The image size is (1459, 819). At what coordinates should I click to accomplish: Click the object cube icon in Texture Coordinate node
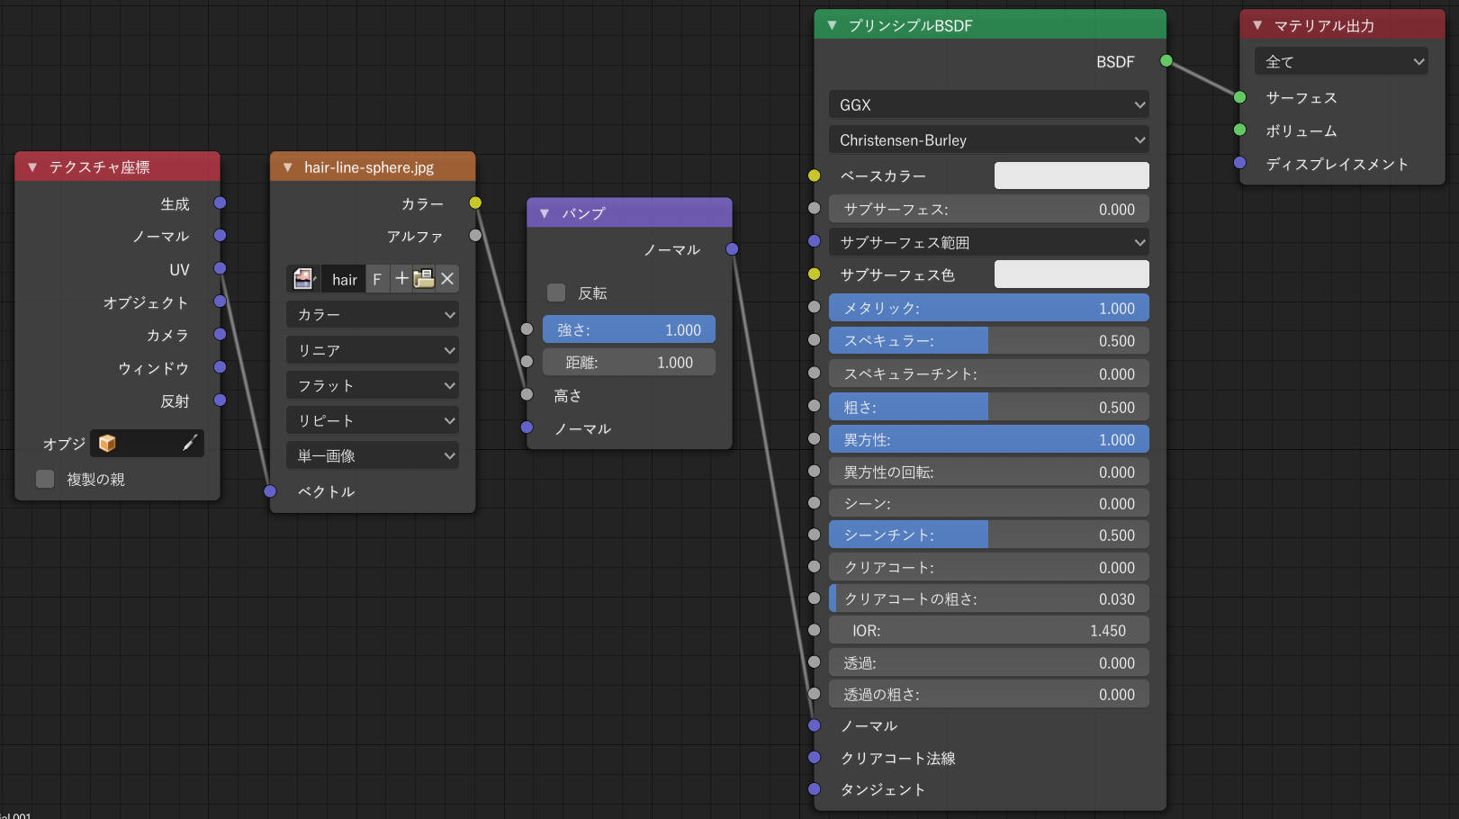point(107,443)
